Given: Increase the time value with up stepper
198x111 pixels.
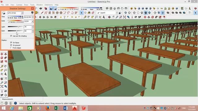Looking at the screenshot, I should pos(32,16).
